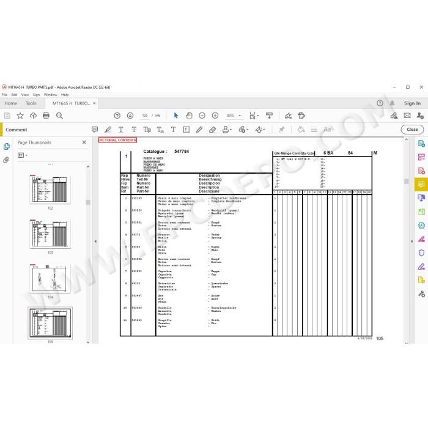Screen dimensions: 428x428
Task: Open the find text magnifier icon
Action: 59,116
